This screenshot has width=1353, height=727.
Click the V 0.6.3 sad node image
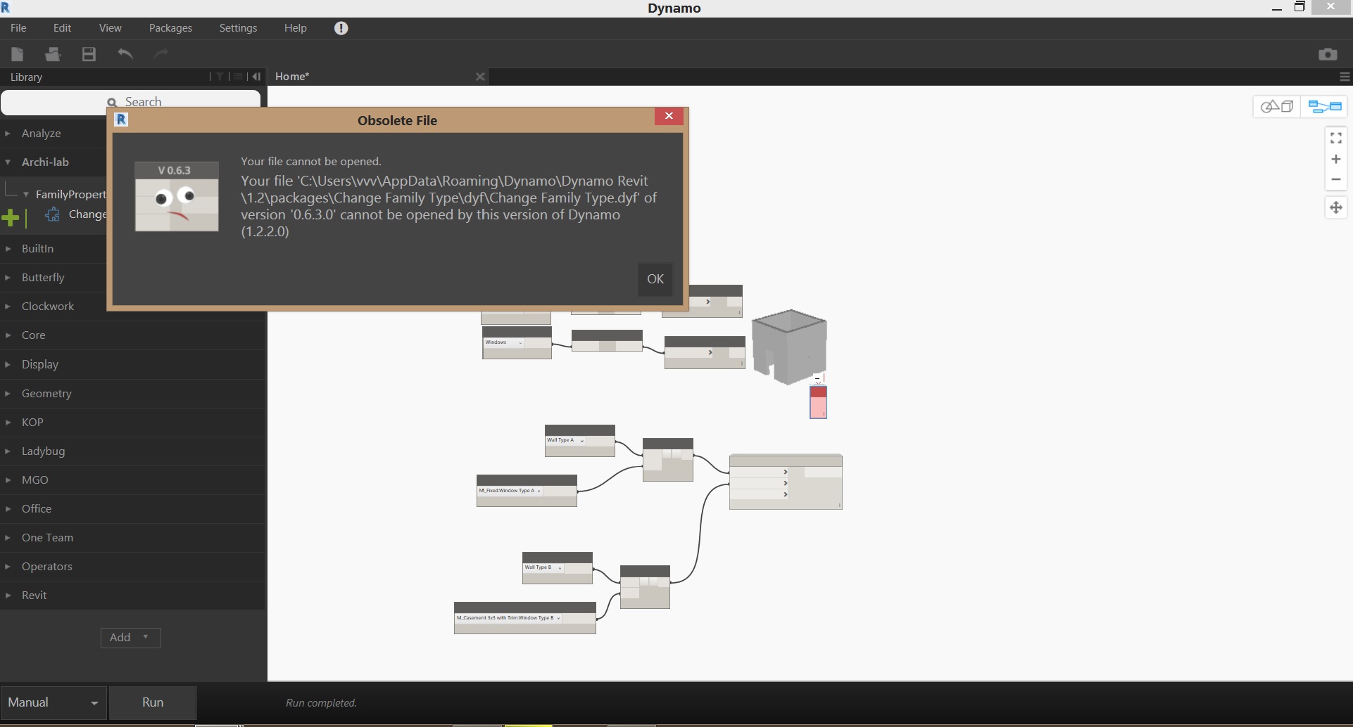[177, 196]
